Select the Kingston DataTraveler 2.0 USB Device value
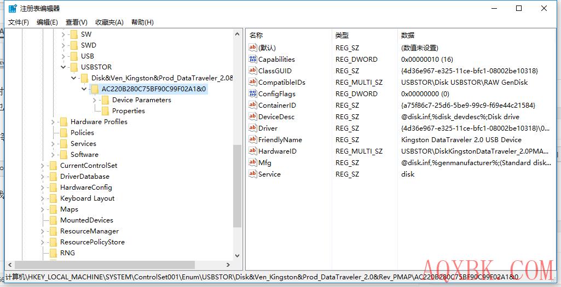This screenshot has width=561, height=287. (461, 140)
